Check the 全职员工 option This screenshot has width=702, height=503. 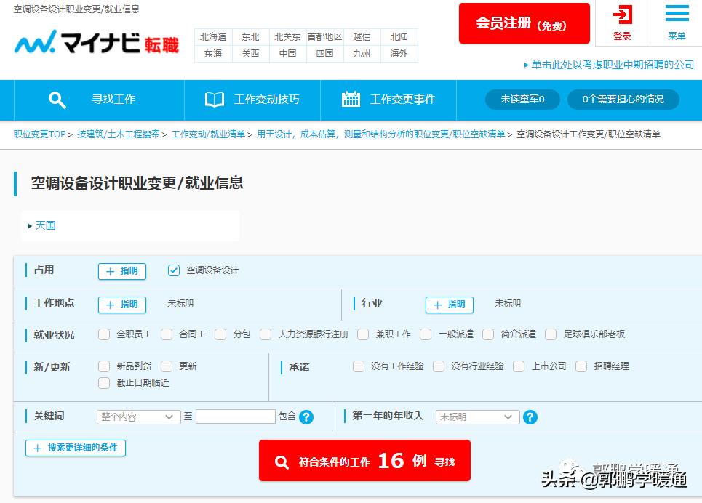104,334
